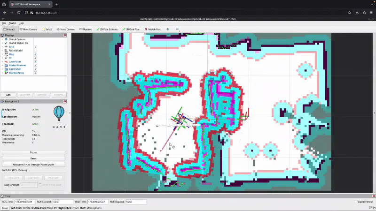Activate the 2D Pose Estimate tool

(x=107, y=29)
